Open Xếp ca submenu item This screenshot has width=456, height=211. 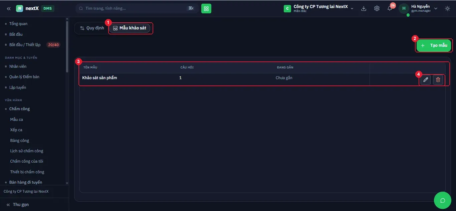click(16, 130)
